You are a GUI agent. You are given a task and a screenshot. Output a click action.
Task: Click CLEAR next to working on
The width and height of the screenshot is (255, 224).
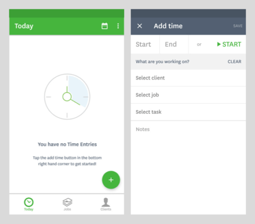click(x=234, y=62)
